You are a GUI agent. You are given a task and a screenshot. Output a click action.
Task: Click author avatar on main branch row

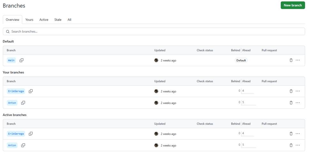[x=156, y=60]
